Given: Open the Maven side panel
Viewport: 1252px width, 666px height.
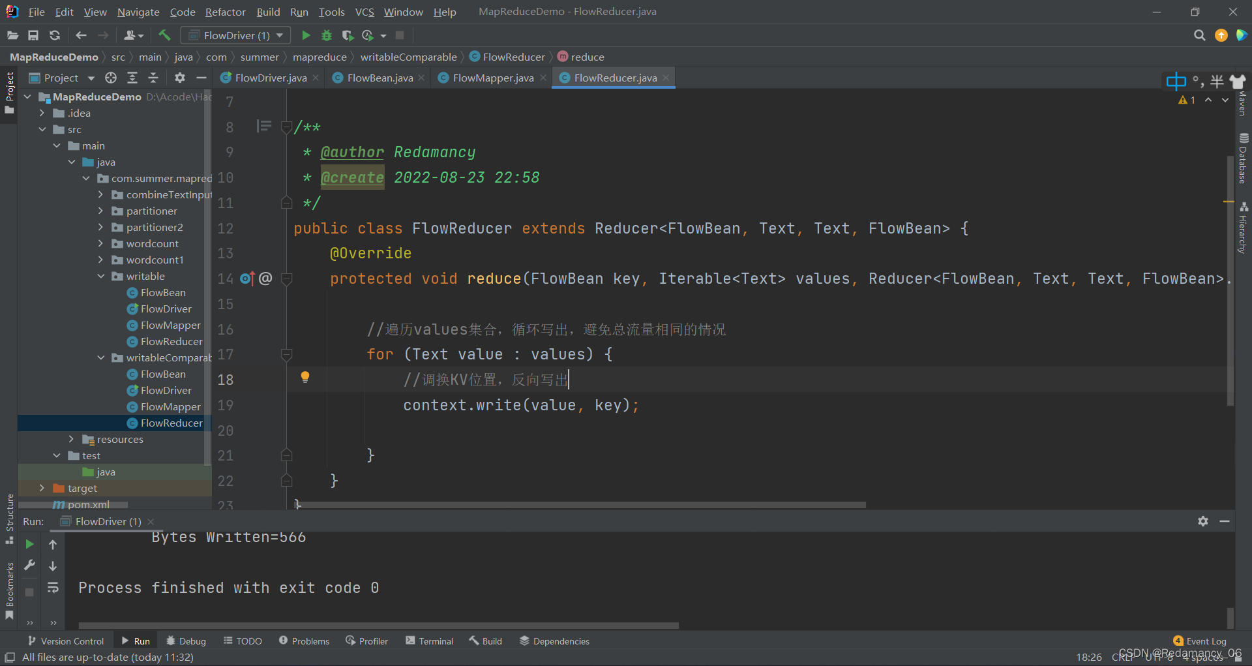Looking at the screenshot, I should click(x=1243, y=103).
